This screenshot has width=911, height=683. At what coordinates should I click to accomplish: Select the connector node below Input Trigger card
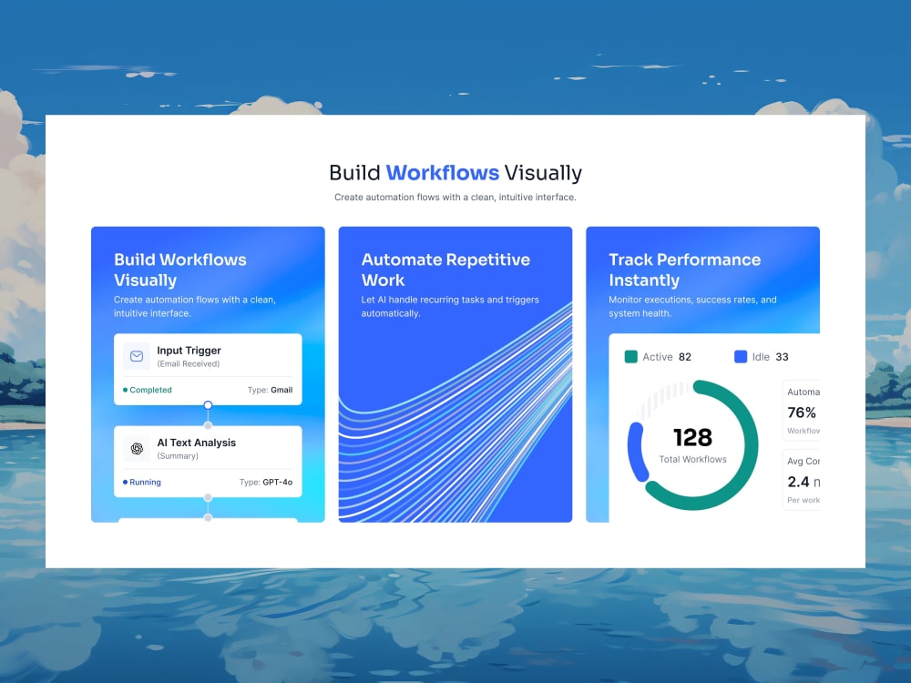[x=208, y=405]
